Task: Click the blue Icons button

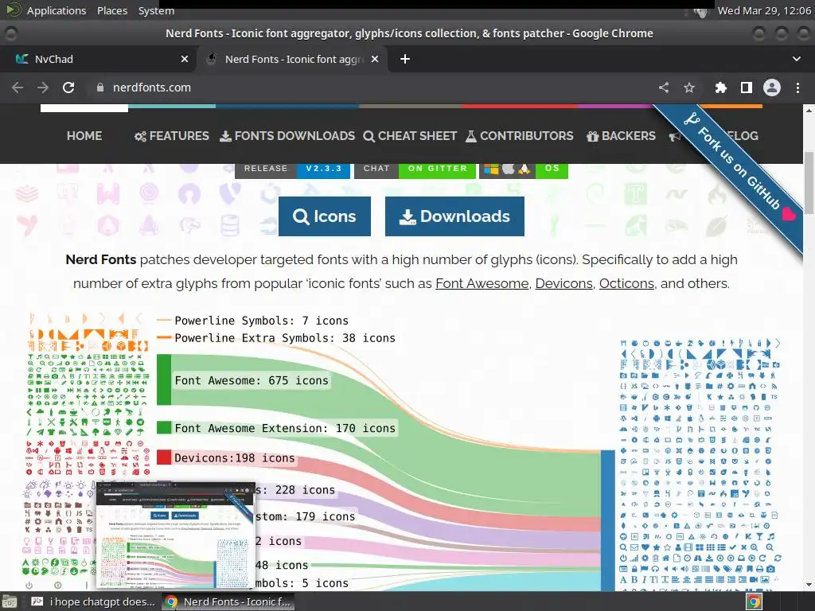Action: 325,216
